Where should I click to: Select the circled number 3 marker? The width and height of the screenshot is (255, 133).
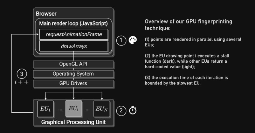[x=22, y=74]
